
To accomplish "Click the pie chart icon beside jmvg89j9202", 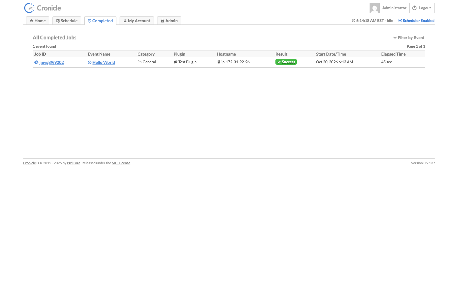I will tap(36, 62).
